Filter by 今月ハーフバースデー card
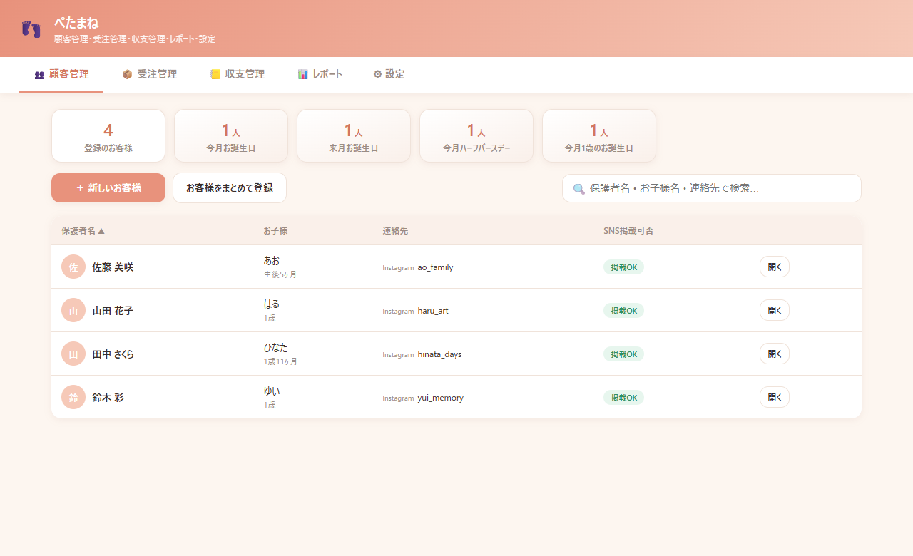 (476, 136)
